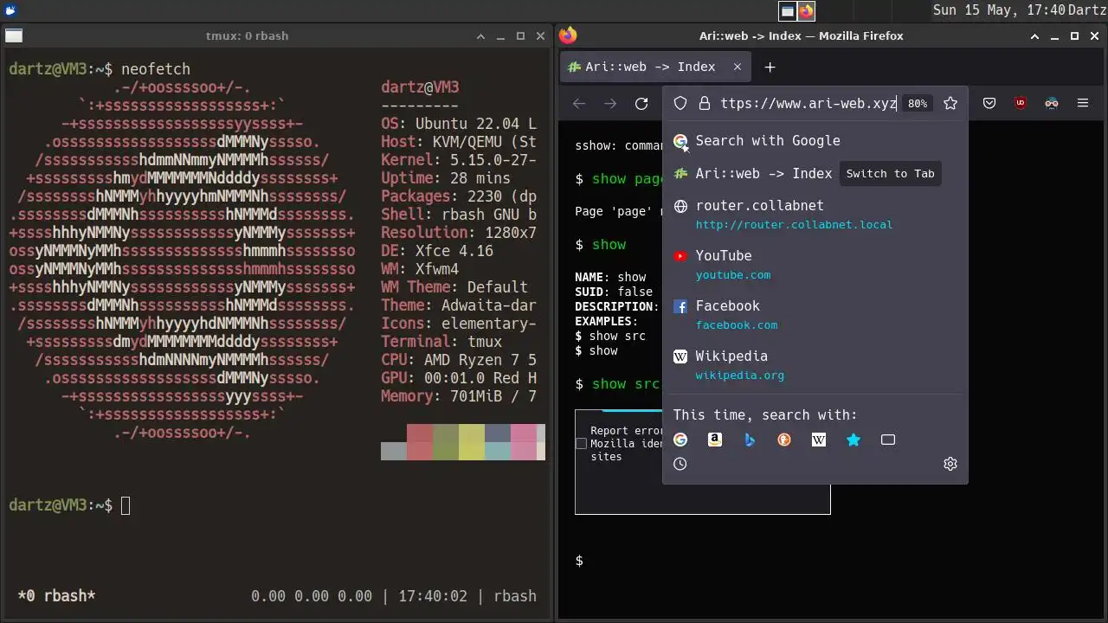The height and width of the screenshot is (623, 1108).
Task: Open the Dartz user menu in top panel
Action: click(1086, 10)
